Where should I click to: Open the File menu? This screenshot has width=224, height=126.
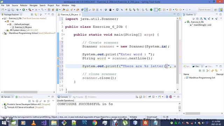[x=2, y=5]
